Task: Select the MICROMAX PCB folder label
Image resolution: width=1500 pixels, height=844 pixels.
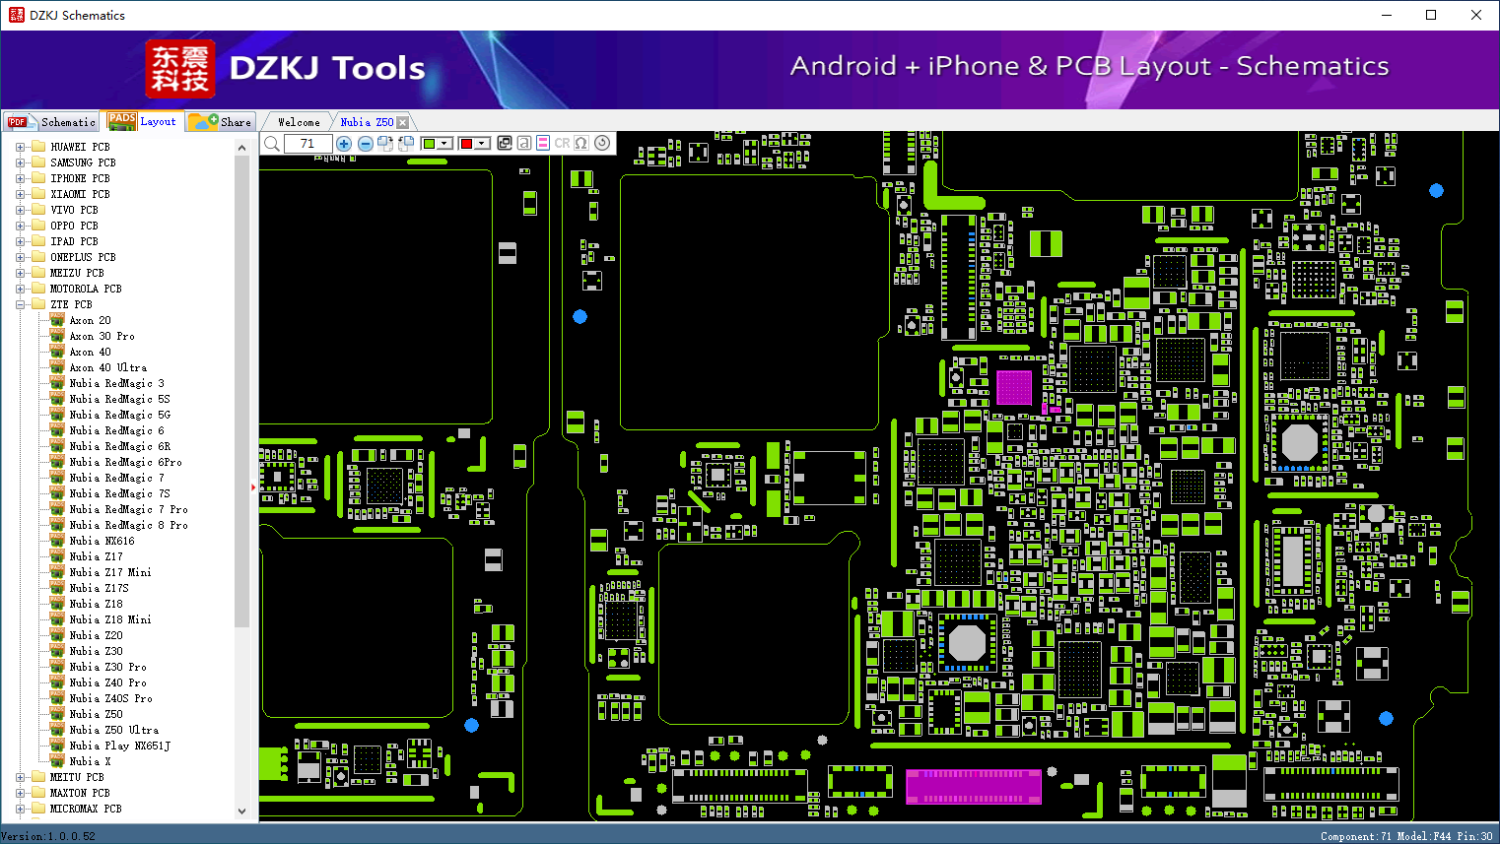Action: 86,809
